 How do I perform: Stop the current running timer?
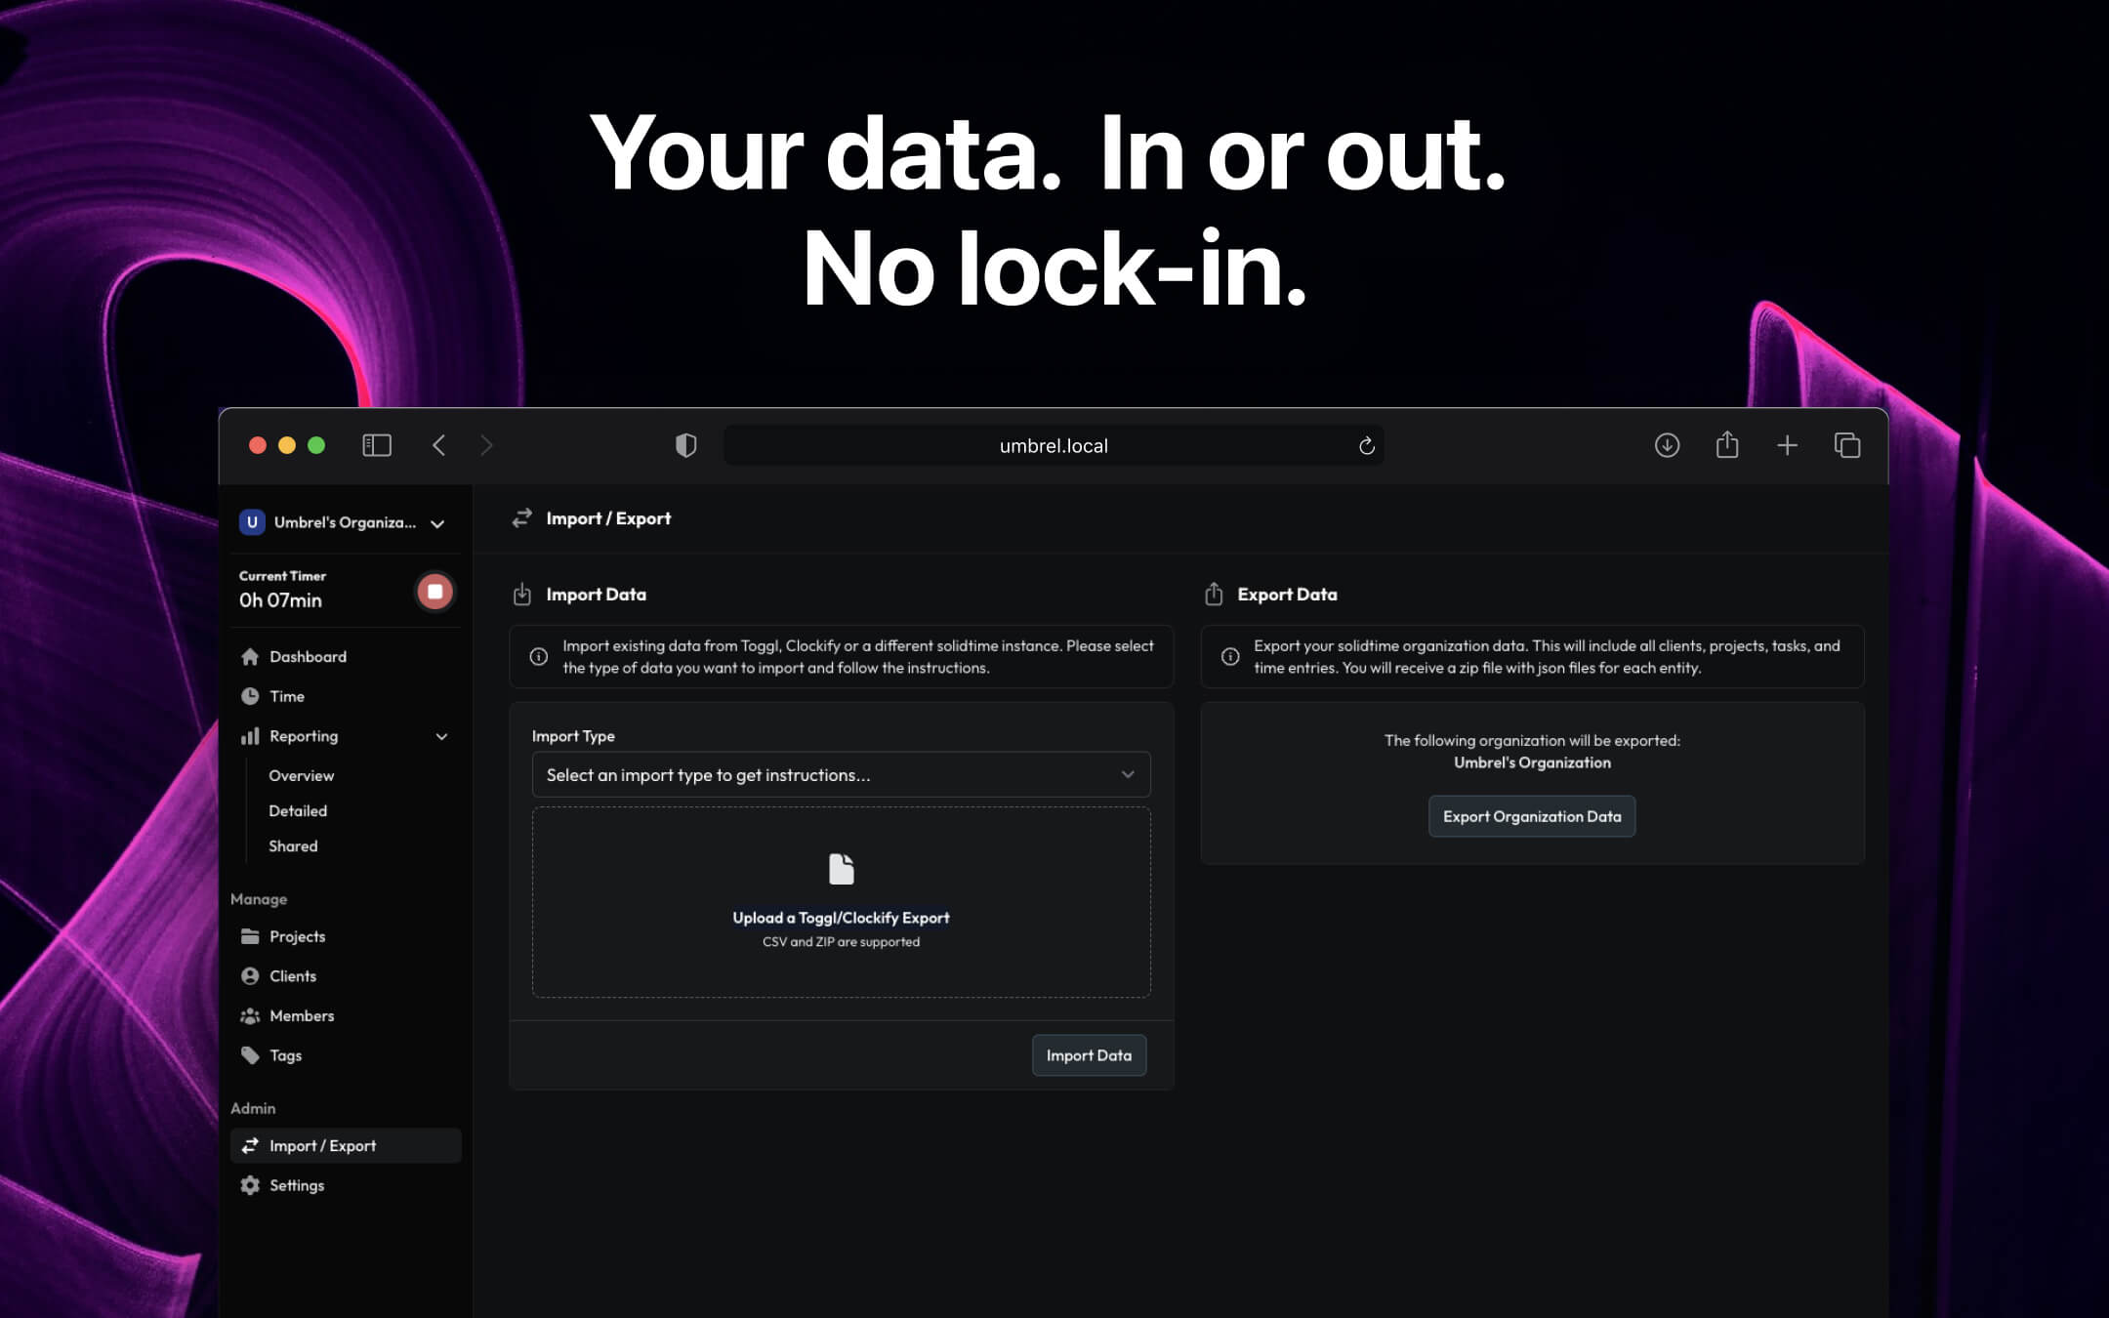point(435,591)
